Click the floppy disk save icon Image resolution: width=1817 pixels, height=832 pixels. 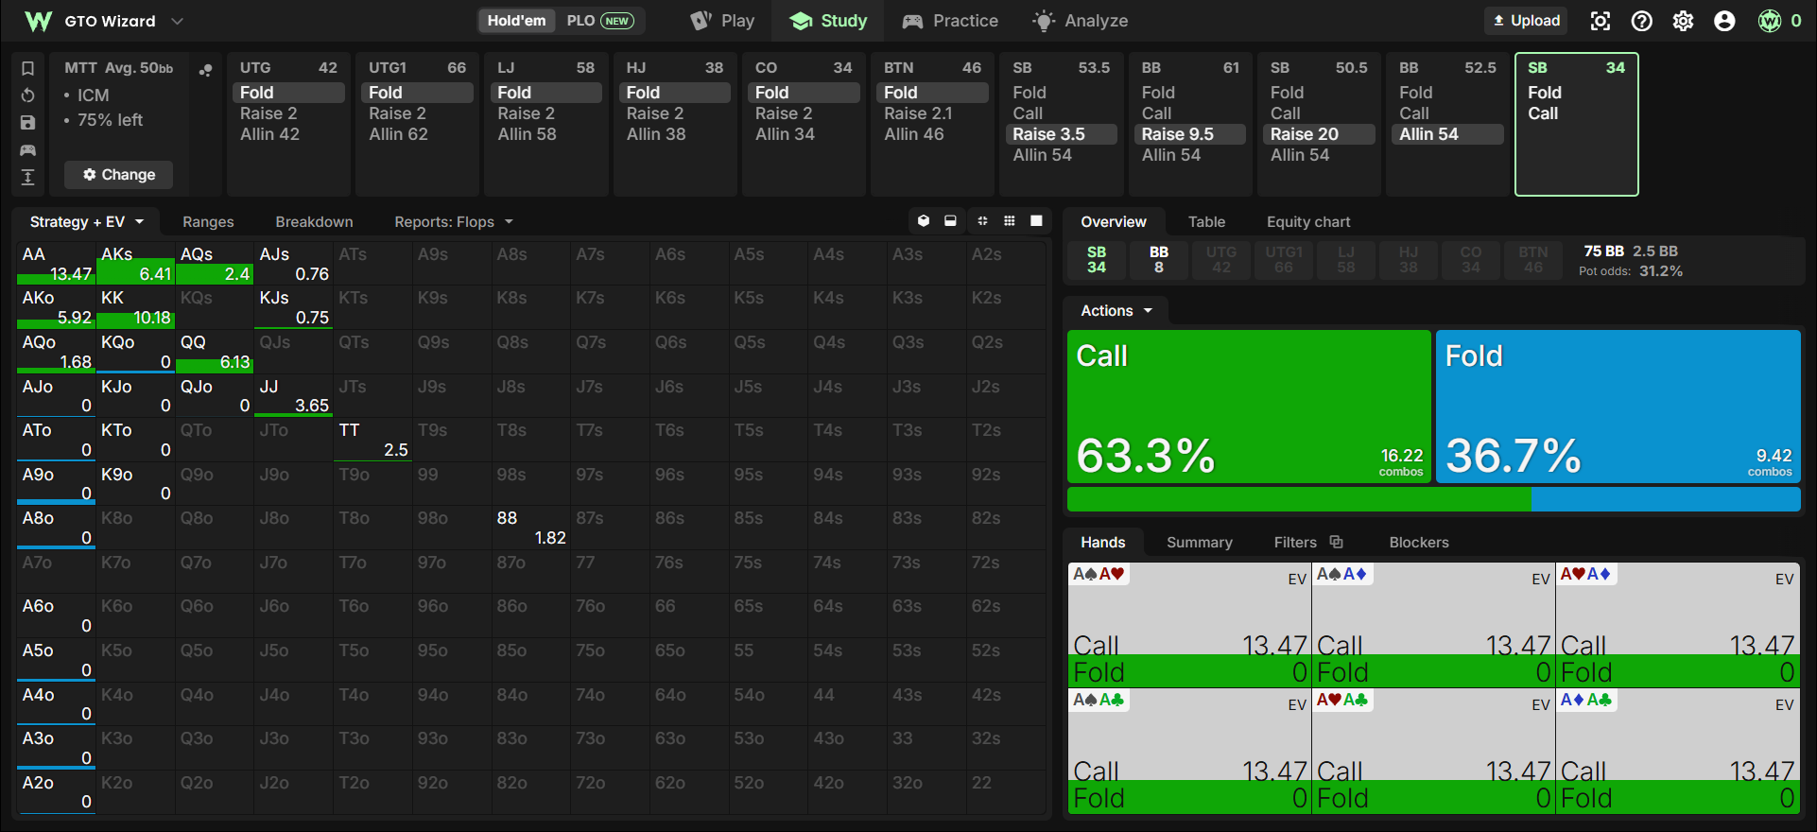(28, 123)
